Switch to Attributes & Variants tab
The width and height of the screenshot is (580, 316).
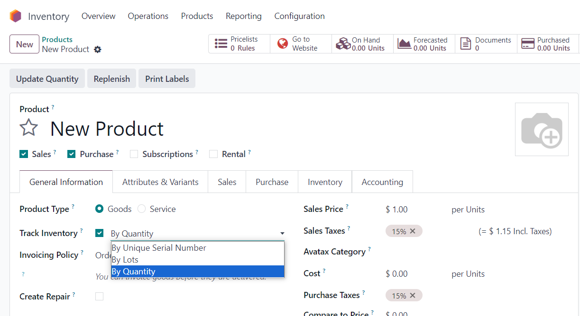tap(160, 182)
